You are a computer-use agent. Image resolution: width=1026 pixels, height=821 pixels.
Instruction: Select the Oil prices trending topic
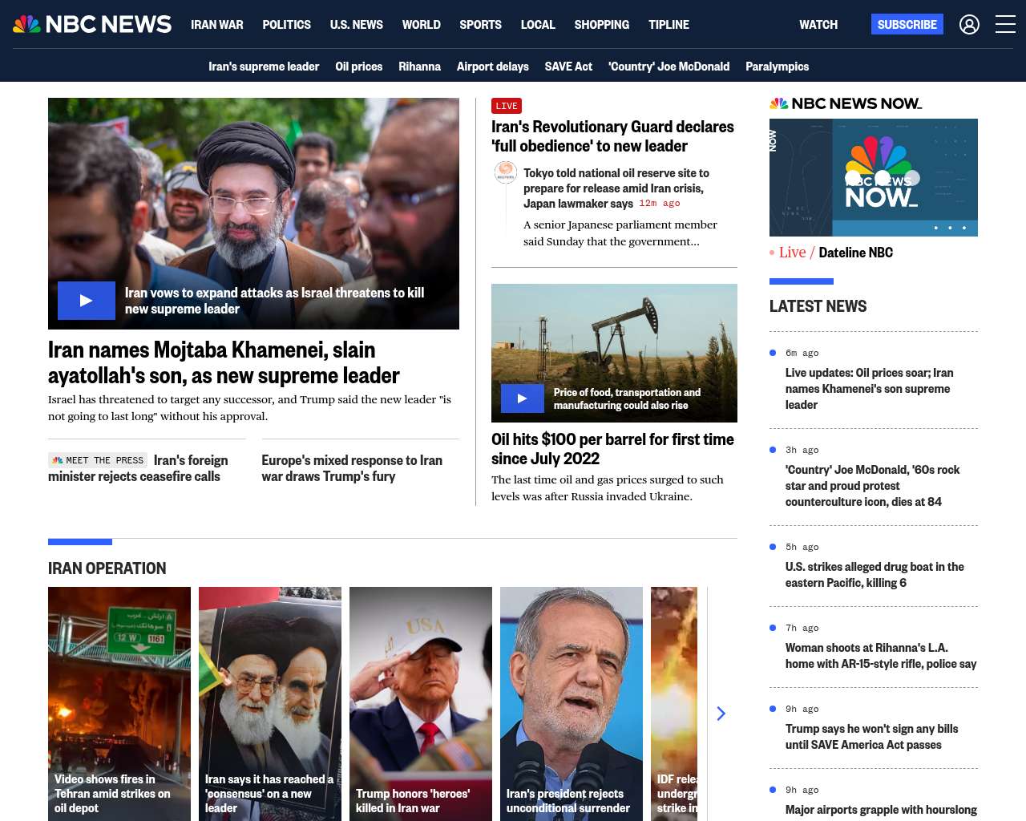358,67
